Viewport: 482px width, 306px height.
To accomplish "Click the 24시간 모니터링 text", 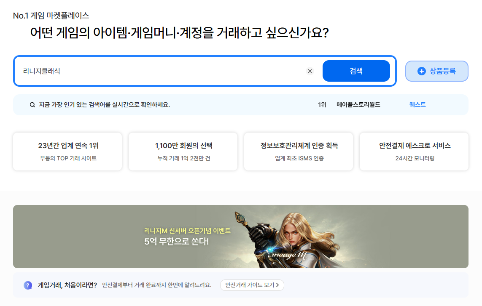I will (x=415, y=158).
